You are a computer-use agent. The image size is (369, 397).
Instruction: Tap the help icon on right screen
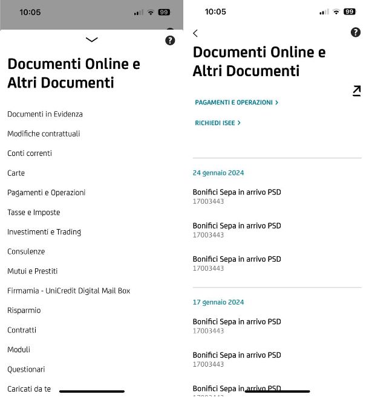point(356,33)
